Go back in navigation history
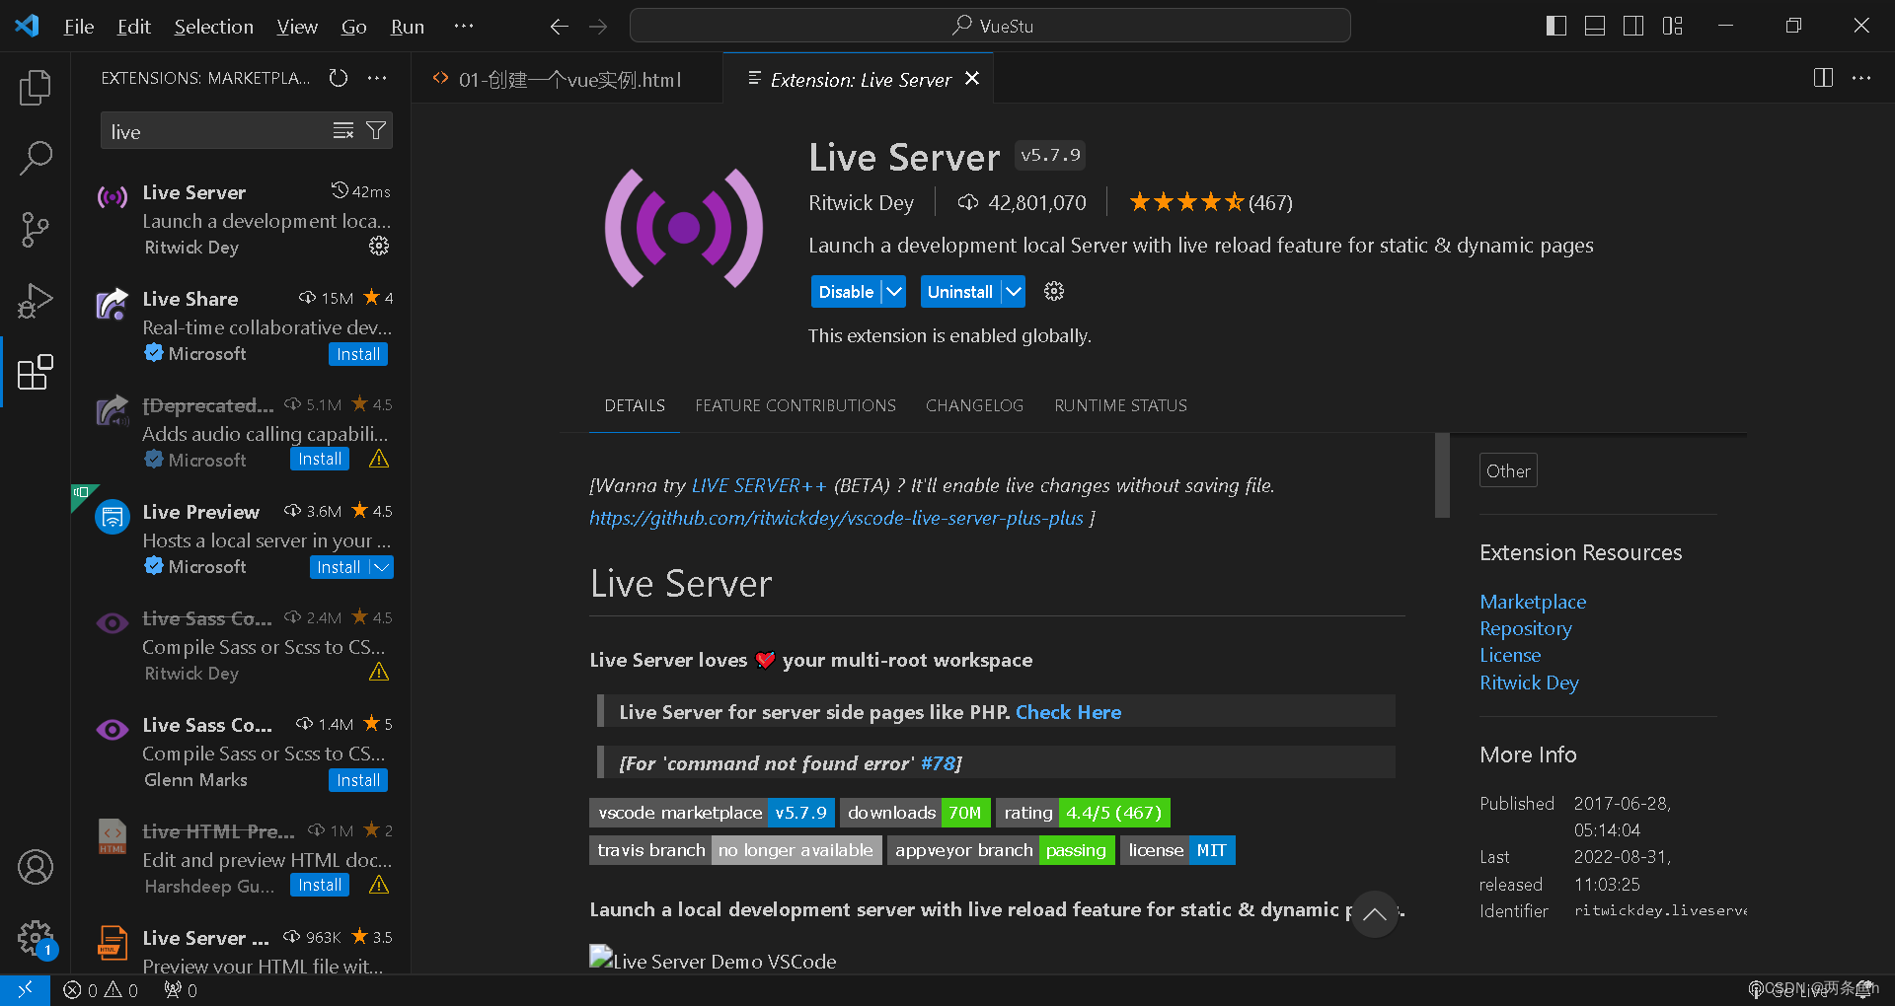1895x1006 pixels. point(560,27)
